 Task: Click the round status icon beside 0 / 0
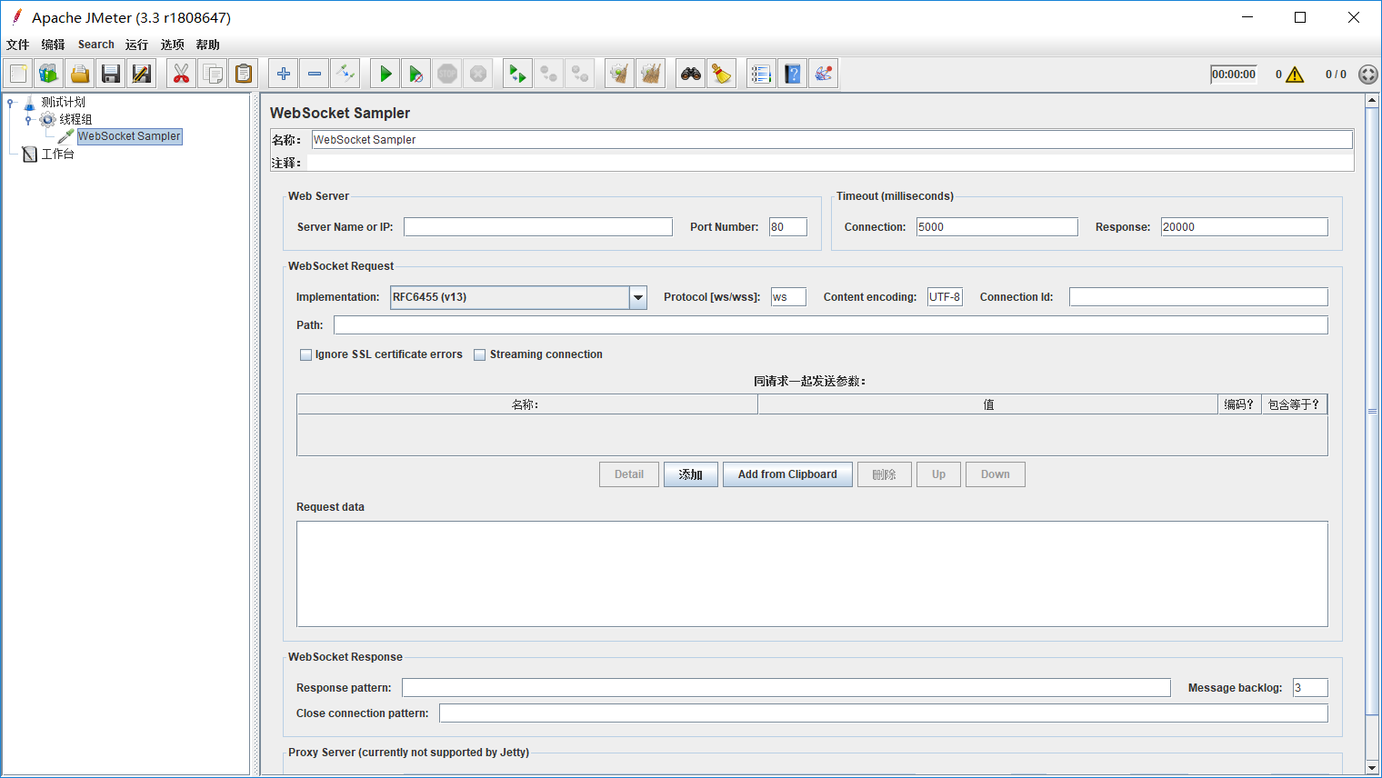pos(1367,75)
